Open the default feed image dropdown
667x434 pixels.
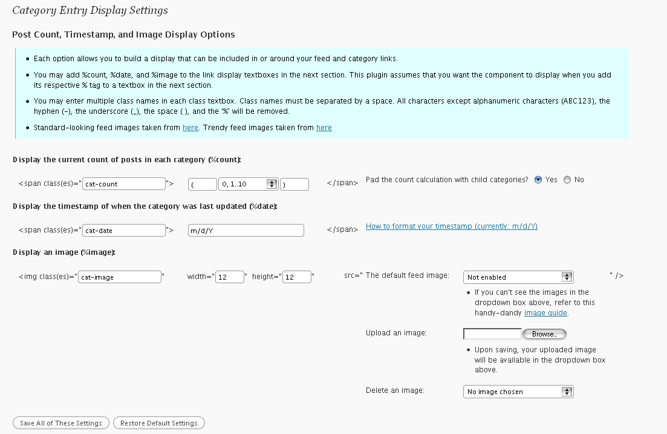(x=518, y=277)
